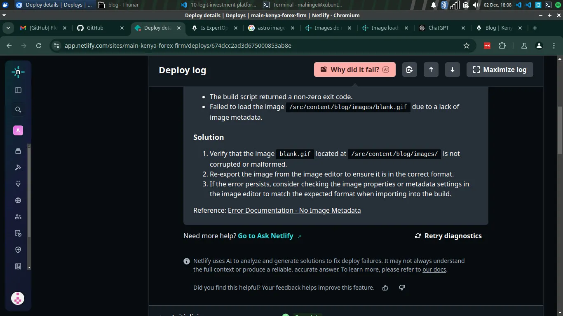
Task: Open the Billing receipt icon in sidebar
Action: pos(18,266)
